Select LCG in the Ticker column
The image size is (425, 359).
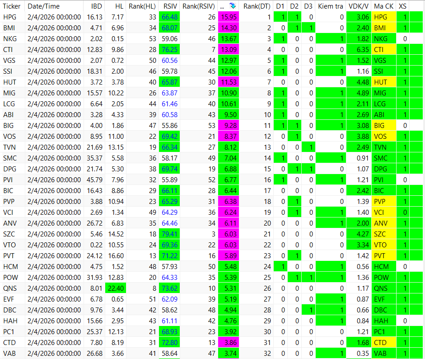coord(9,104)
